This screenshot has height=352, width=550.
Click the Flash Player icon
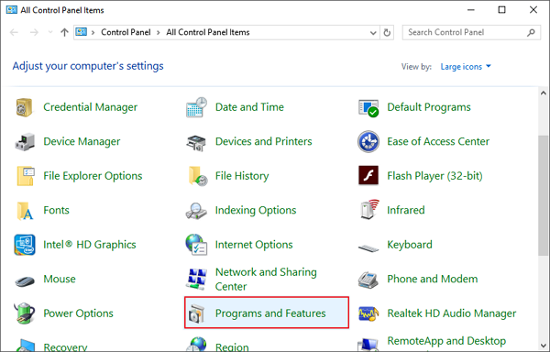click(368, 175)
